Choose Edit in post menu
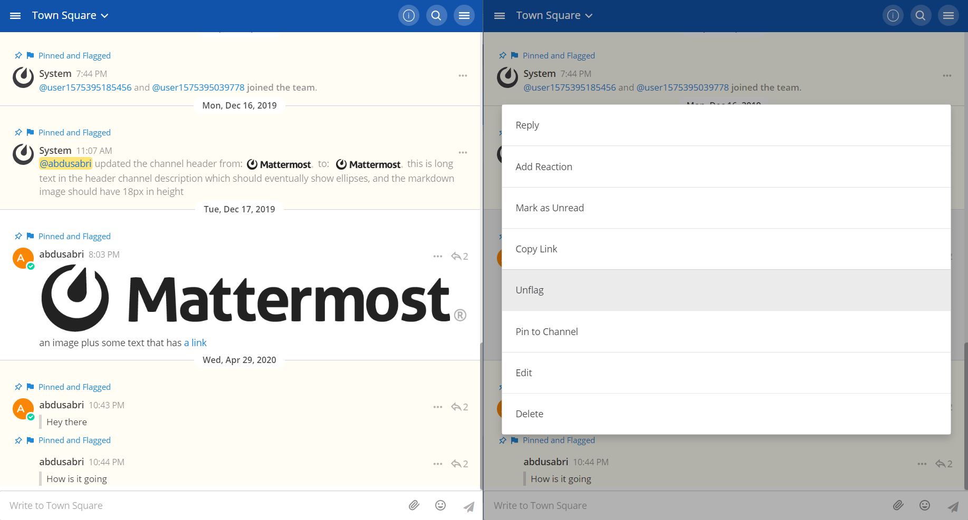The width and height of the screenshot is (968, 520). tap(726, 373)
